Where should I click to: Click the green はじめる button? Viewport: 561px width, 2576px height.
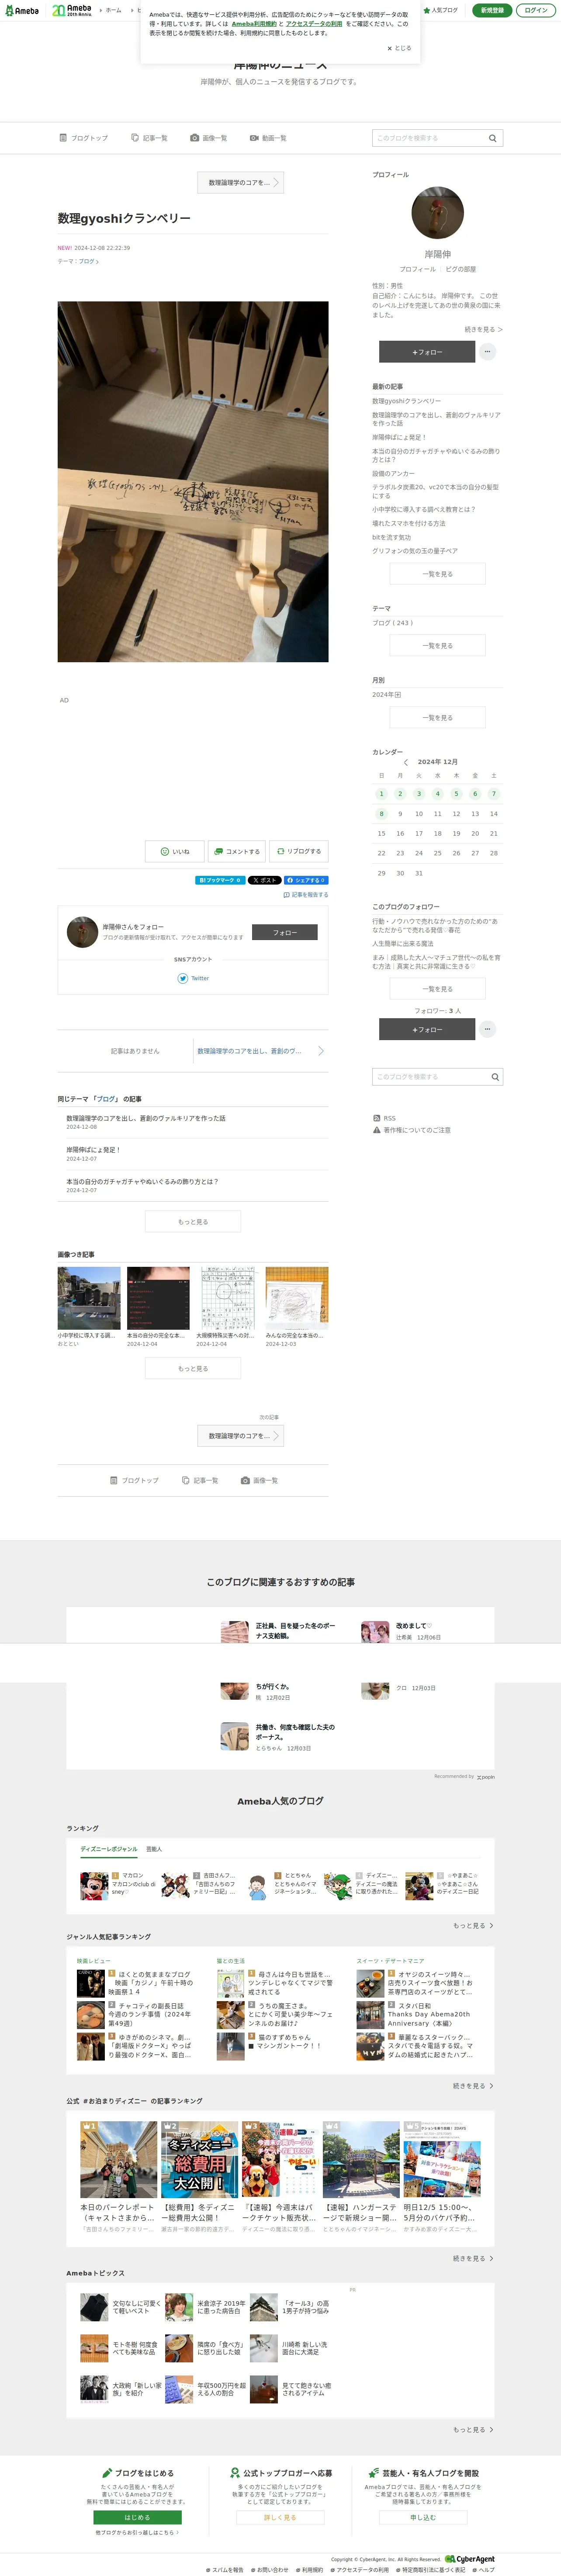pyautogui.click(x=137, y=2518)
